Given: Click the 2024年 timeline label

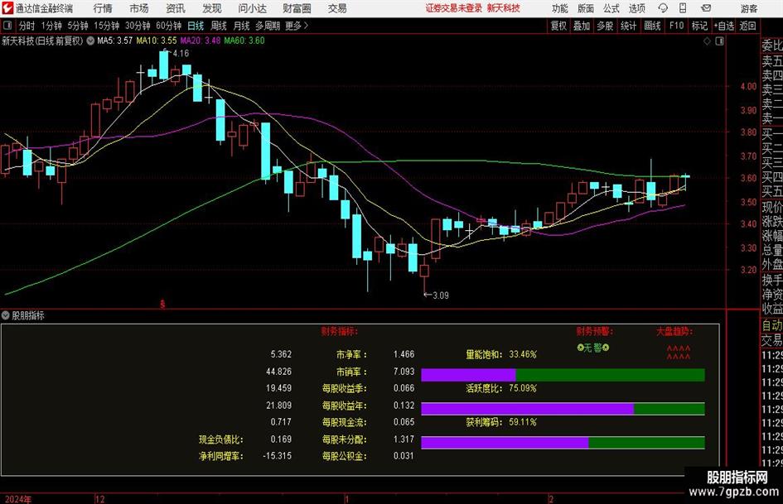Looking at the screenshot, I should tap(18, 499).
